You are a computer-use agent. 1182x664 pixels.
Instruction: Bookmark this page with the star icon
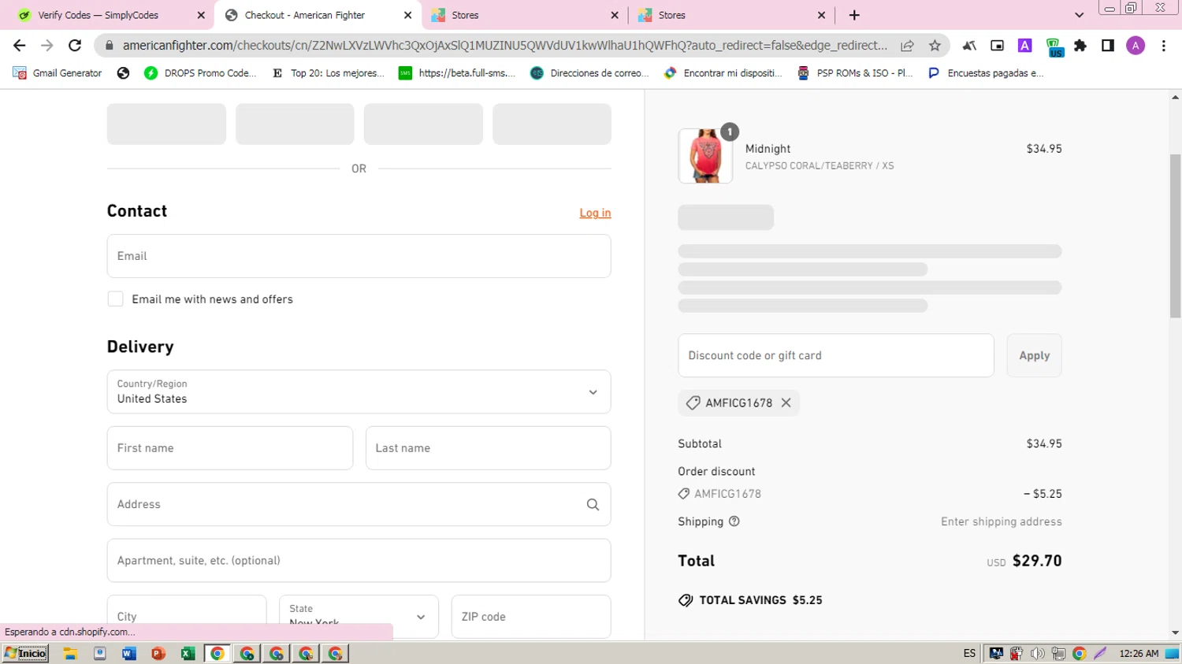coord(935,46)
